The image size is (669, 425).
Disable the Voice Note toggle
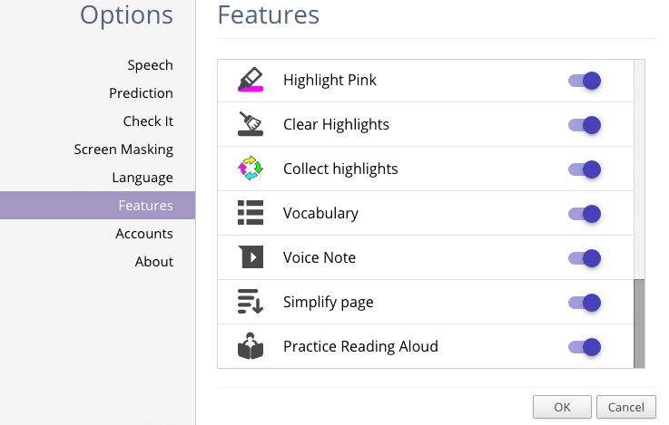point(585,258)
